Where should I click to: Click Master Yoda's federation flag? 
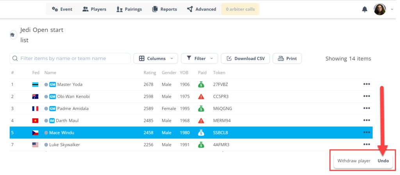pos(35,84)
